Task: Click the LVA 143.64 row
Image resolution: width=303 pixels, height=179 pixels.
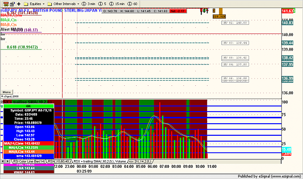Action: 29,168
